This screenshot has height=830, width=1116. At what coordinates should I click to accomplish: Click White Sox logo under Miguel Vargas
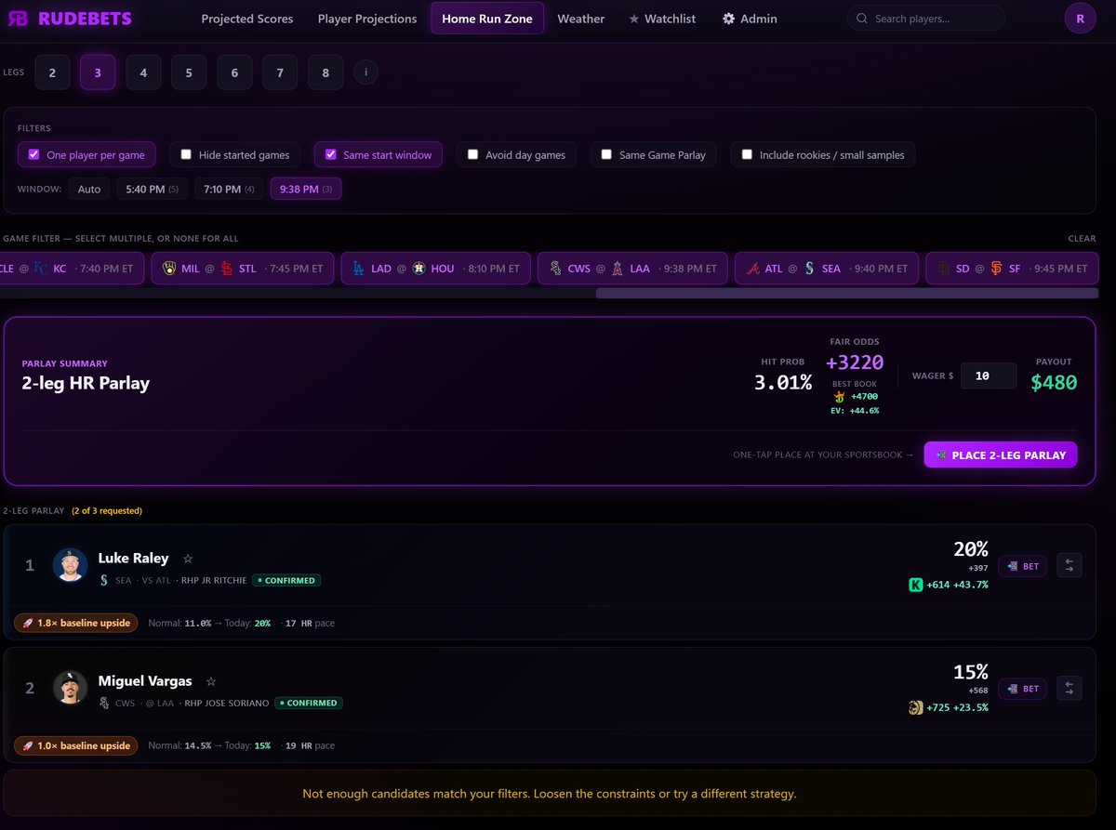tap(104, 703)
